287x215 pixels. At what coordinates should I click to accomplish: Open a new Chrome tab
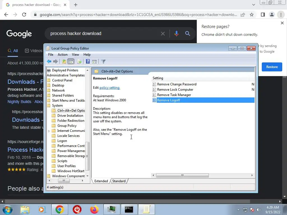[x=76, y=5]
